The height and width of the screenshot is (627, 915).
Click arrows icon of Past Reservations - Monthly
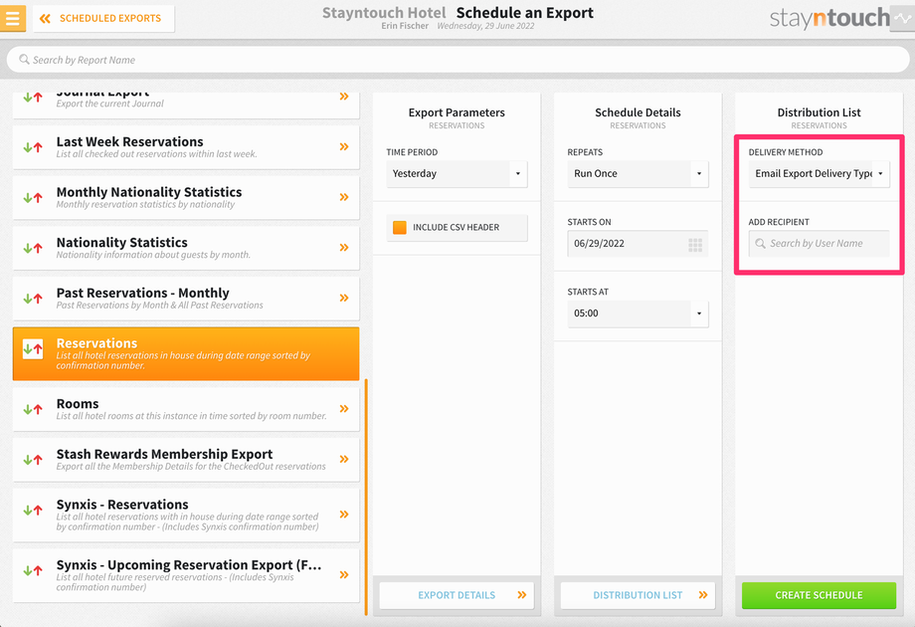tap(33, 299)
